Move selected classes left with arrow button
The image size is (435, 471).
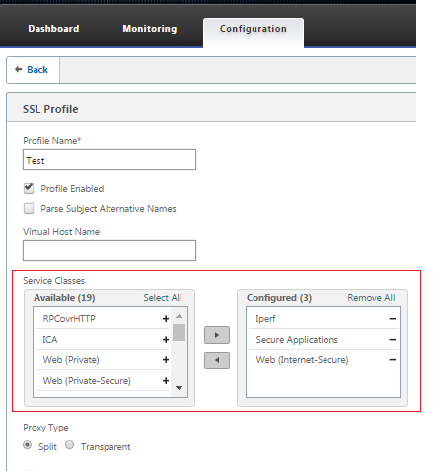tap(217, 360)
